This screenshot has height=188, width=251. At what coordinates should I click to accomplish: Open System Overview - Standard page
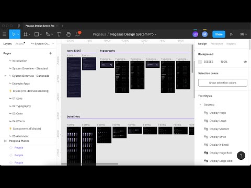coord(30,68)
